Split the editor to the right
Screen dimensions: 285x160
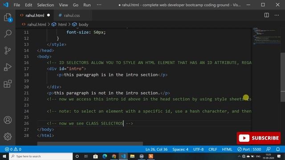[267, 15]
